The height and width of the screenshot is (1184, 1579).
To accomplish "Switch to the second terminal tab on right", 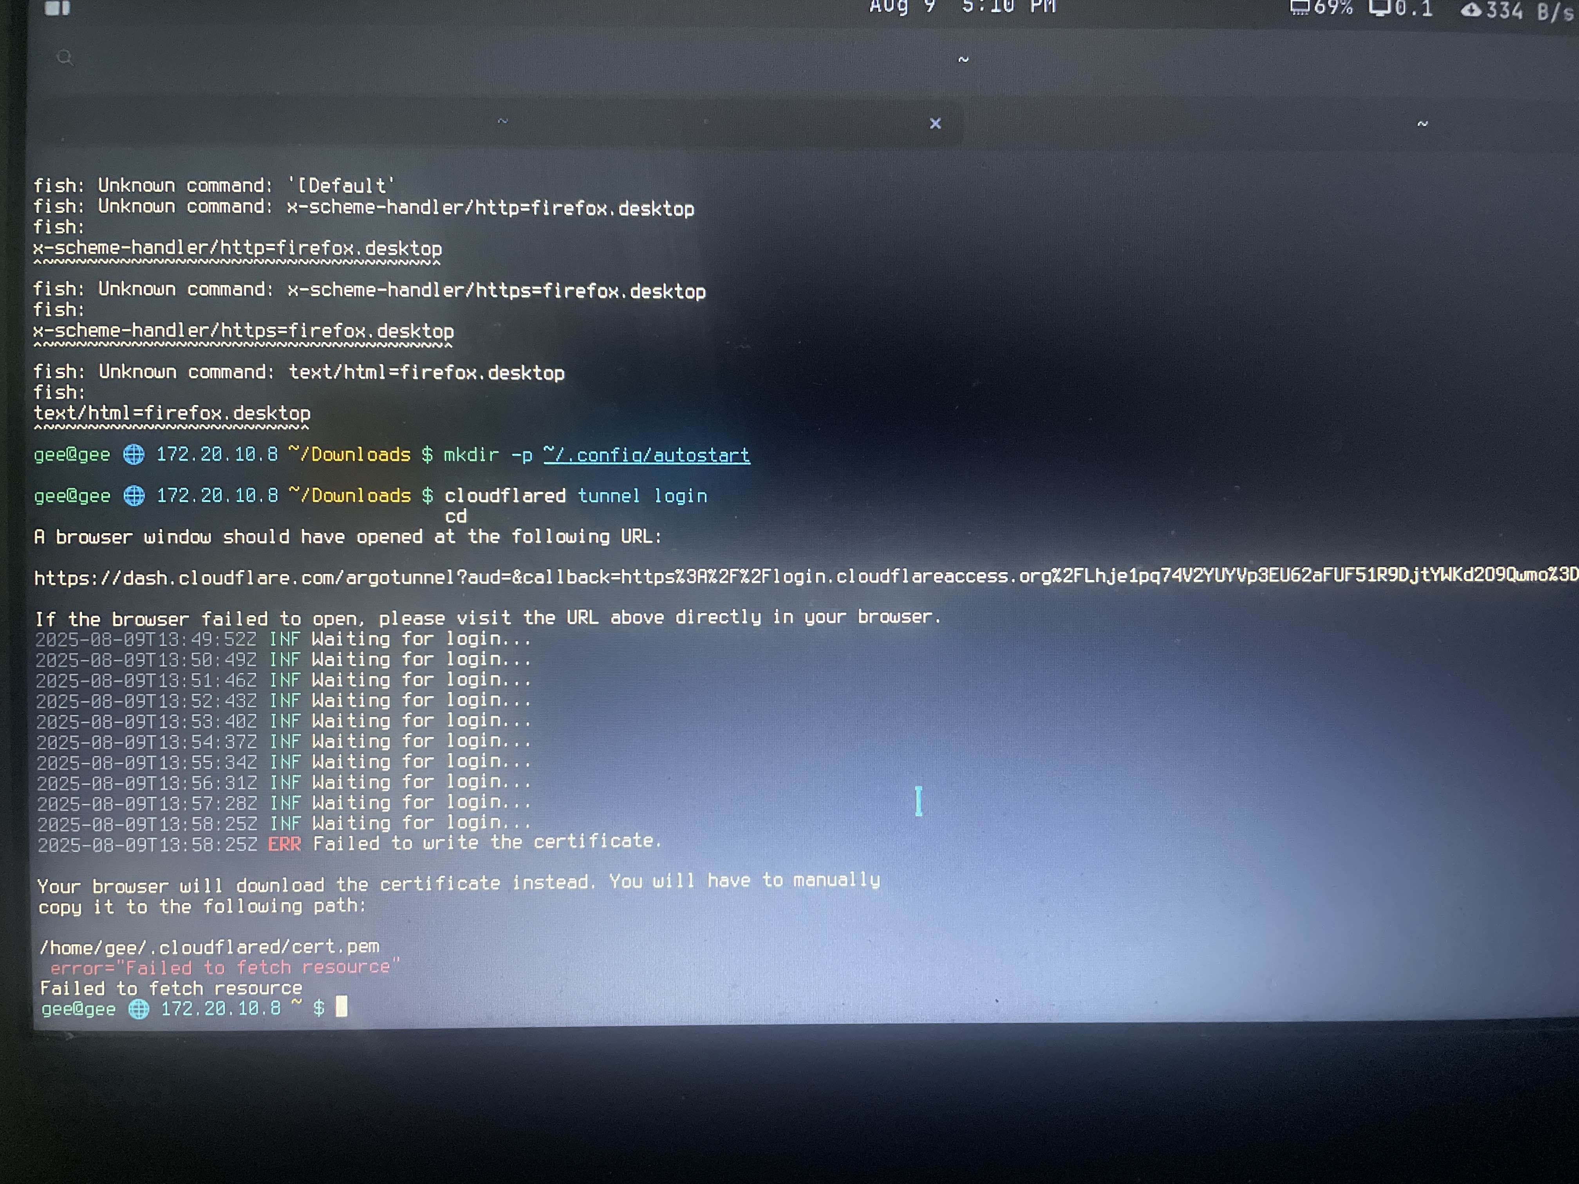I will pyautogui.click(x=1422, y=124).
